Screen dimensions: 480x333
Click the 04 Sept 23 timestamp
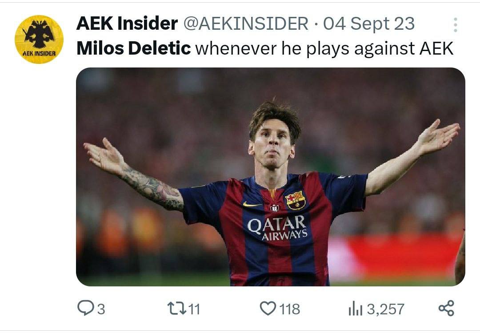pos(368,24)
